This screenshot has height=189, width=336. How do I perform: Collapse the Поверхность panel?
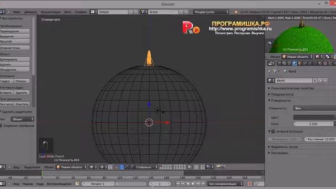(x=279, y=100)
